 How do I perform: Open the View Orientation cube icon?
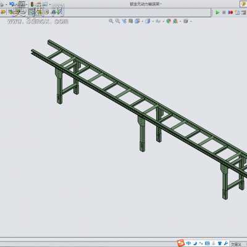point(137,21)
